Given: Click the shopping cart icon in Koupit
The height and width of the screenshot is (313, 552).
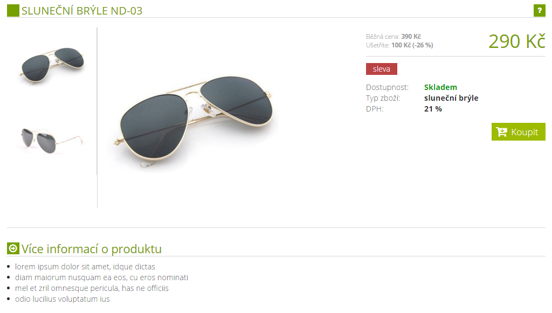Looking at the screenshot, I should 502,132.
